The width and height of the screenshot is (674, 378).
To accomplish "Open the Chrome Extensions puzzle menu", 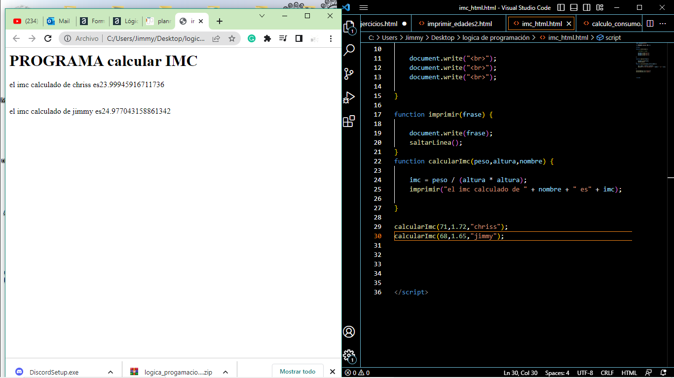I will pyautogui.click(x=267, y=38).
